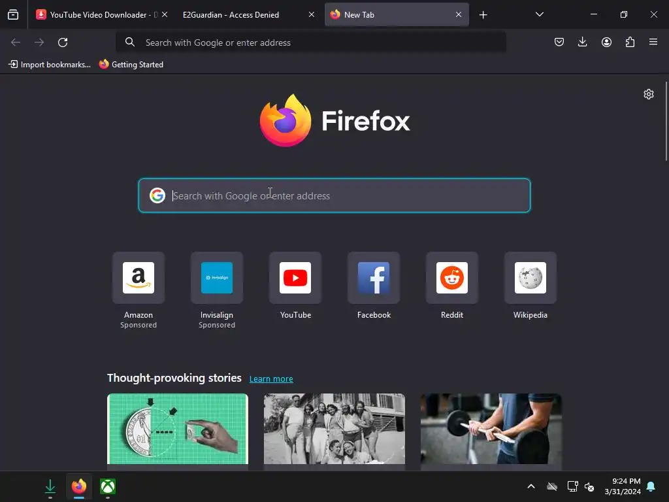Viewport: 669px width, 502px height.
Task: Click the cloud sync tray icon
Action: pos(552,486)
